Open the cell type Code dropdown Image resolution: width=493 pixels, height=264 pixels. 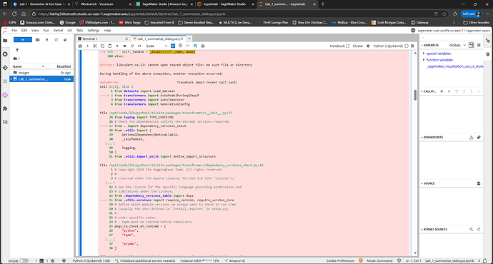click(156, 46)
